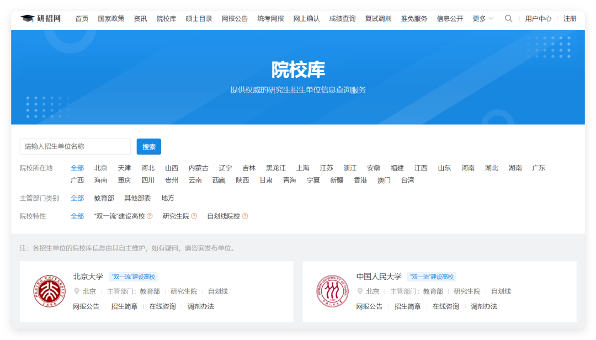Screen dimensions: 596x340
Task: Open 招生简章 for 北京大学
Action: point(124,306)
